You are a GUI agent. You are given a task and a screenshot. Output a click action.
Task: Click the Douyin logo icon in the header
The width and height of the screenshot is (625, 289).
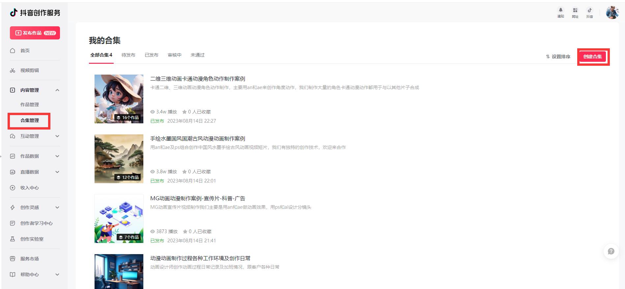(14, 12)
